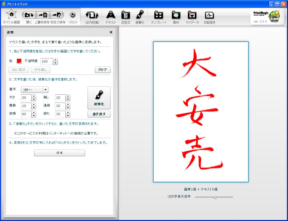Click the はがき表示倍率 zoom slider
This screenshot has width=288, height=221.
tap(215, 197)
